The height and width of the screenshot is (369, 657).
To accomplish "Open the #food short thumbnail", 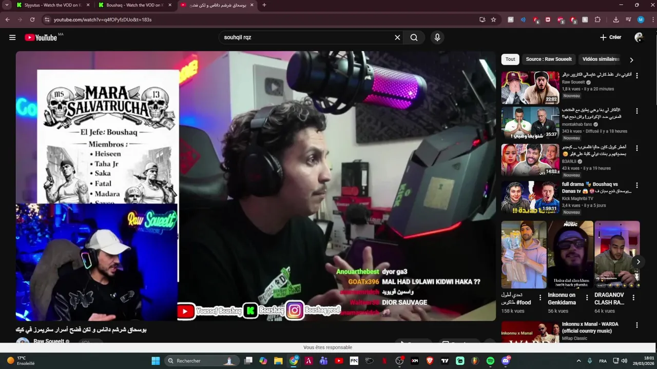I will point(524,255).
